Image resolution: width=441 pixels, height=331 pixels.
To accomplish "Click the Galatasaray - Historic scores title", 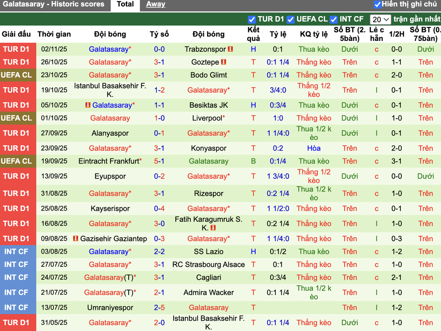I will (53, 4).
